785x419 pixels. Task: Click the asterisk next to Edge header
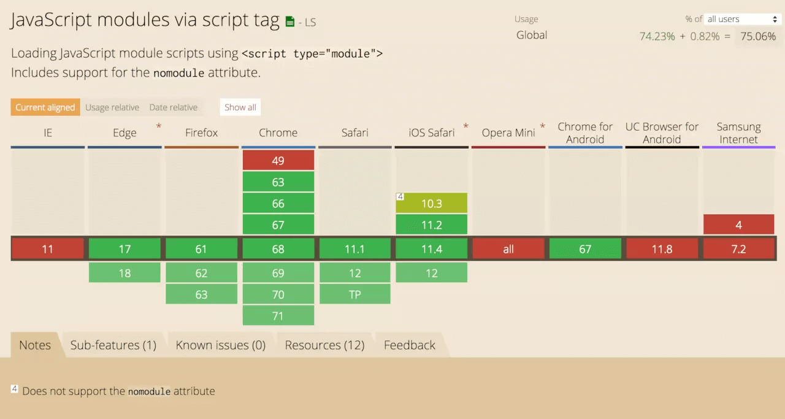click(x=159, y=127)
